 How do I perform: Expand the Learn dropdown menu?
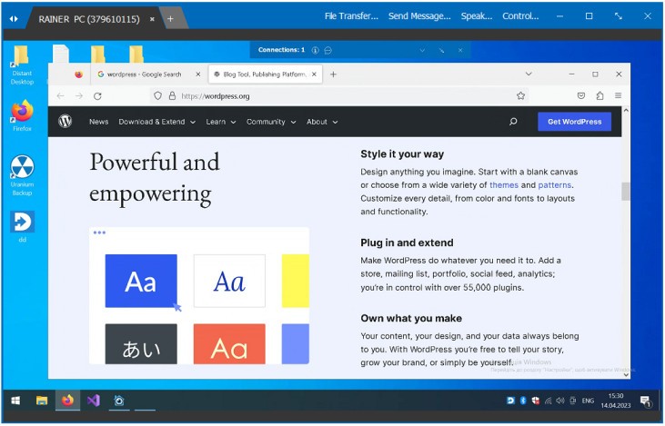pos(220,122)
